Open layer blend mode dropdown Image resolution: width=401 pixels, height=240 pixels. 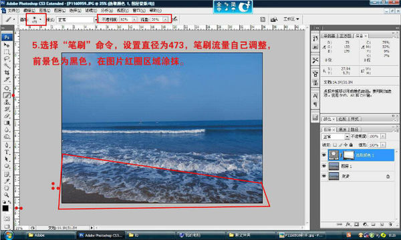(x=336, y=137)
